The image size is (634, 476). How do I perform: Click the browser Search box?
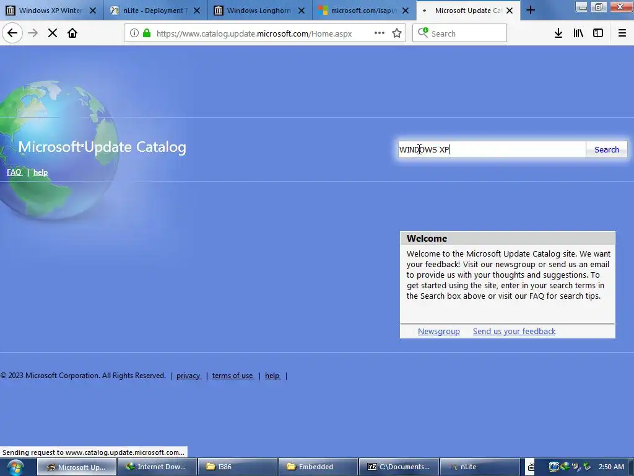pos(460,33)
